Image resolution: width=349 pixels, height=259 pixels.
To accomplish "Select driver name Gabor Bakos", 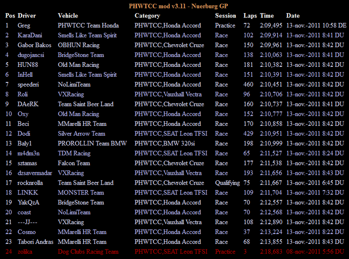I will coord(34,45).
